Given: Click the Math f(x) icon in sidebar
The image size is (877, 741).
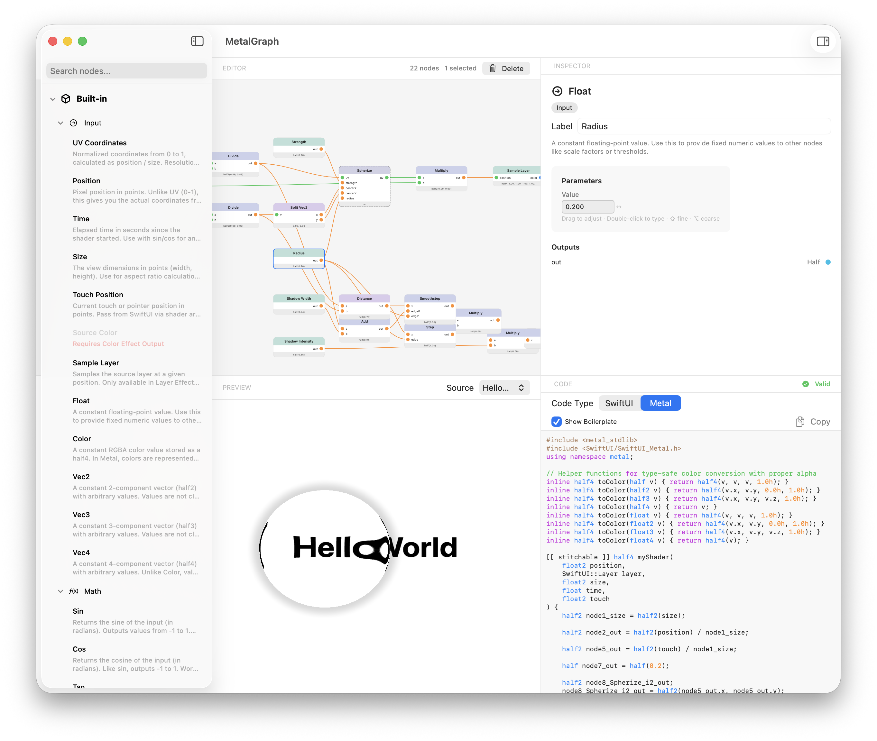Looking at the screenshot, I should click(x=74, y=591).
